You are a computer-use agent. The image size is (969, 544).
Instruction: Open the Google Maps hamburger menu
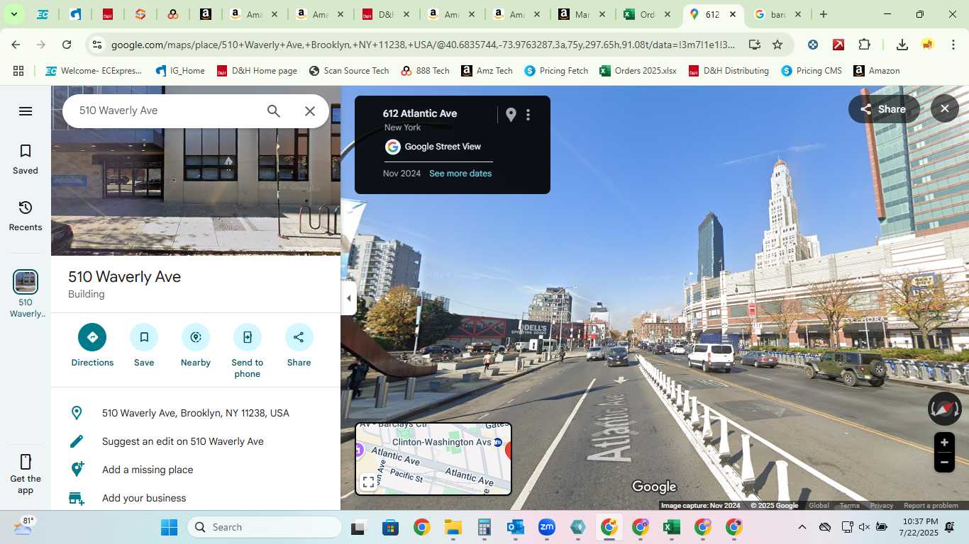pos(26,111)
